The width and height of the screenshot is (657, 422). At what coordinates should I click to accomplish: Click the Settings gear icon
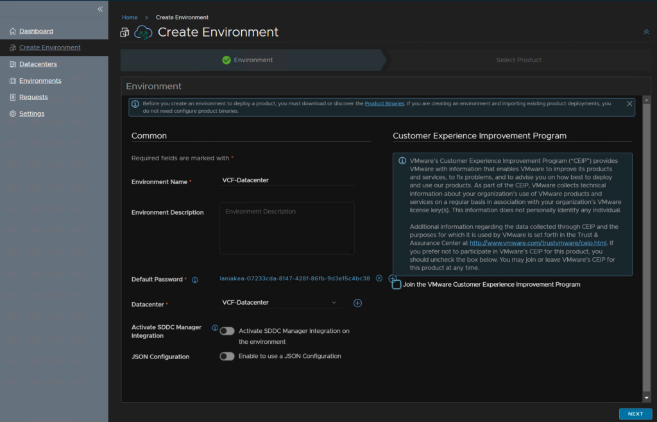pos(13,114)
